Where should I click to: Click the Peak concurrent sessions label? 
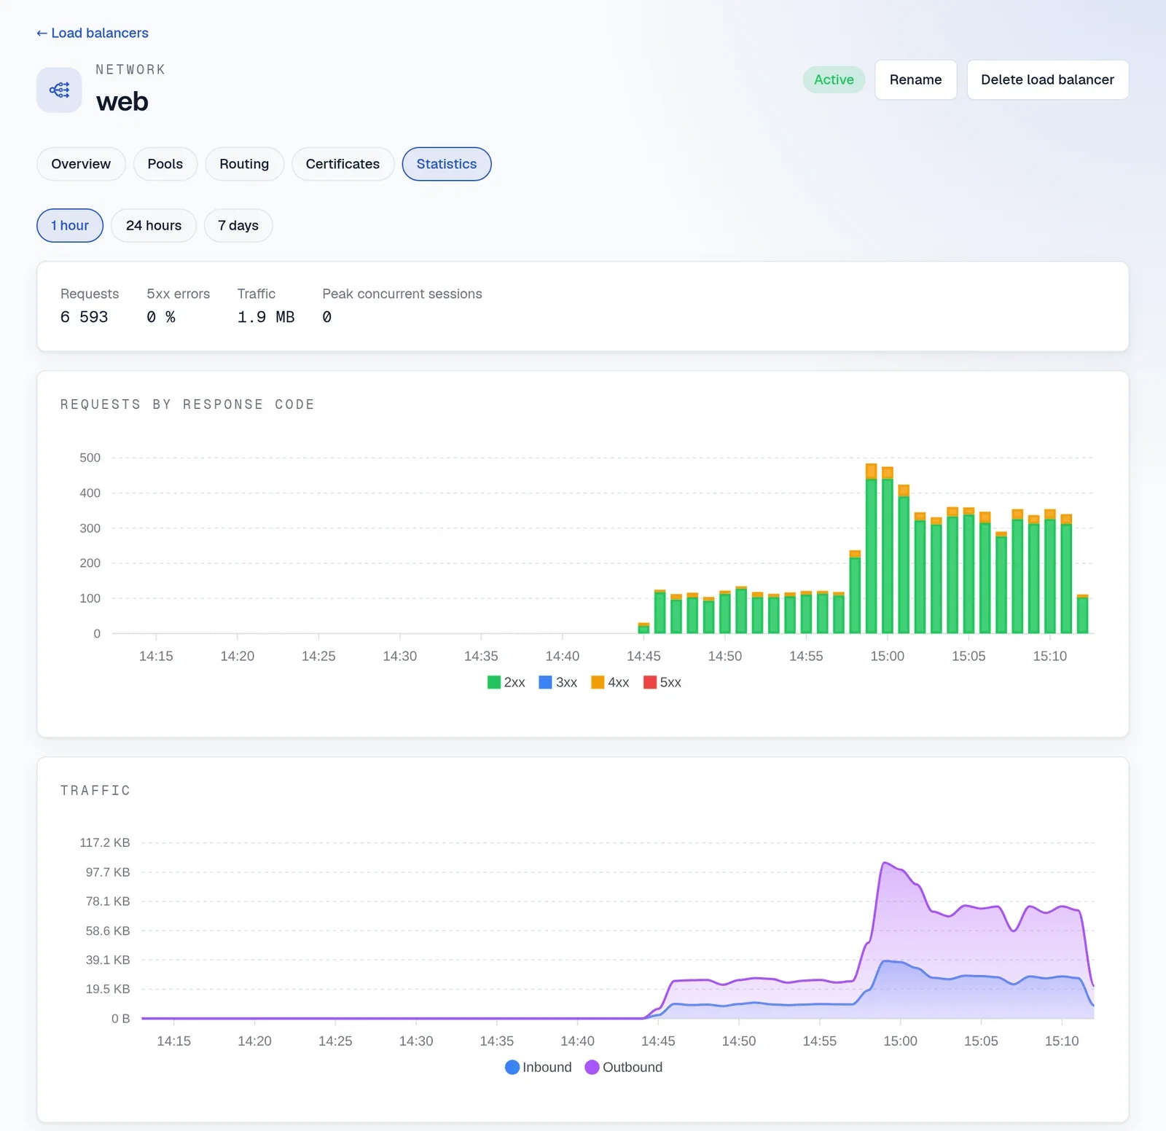402,294
